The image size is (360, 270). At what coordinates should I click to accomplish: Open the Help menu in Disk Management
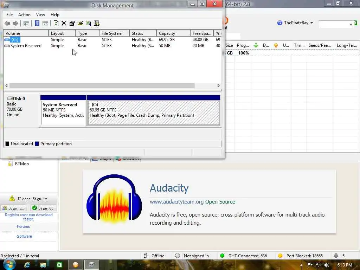point(55,15)
